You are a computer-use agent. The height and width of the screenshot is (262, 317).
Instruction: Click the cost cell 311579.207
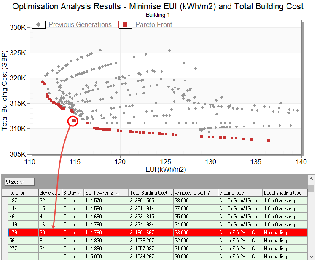click(x=150, y=241)
